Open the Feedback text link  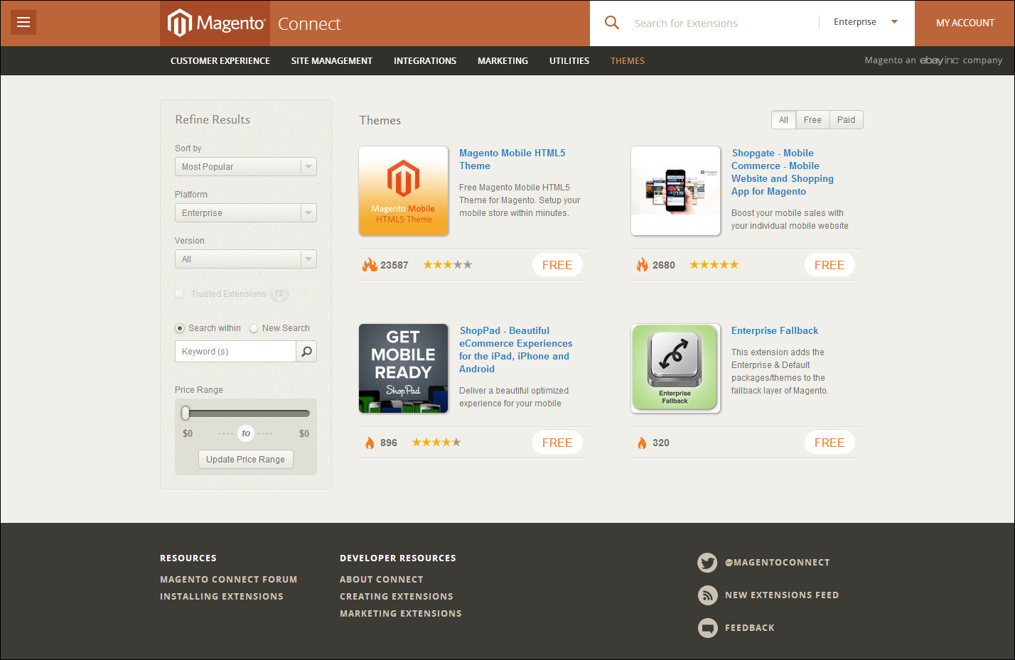(x=750, y=628)
